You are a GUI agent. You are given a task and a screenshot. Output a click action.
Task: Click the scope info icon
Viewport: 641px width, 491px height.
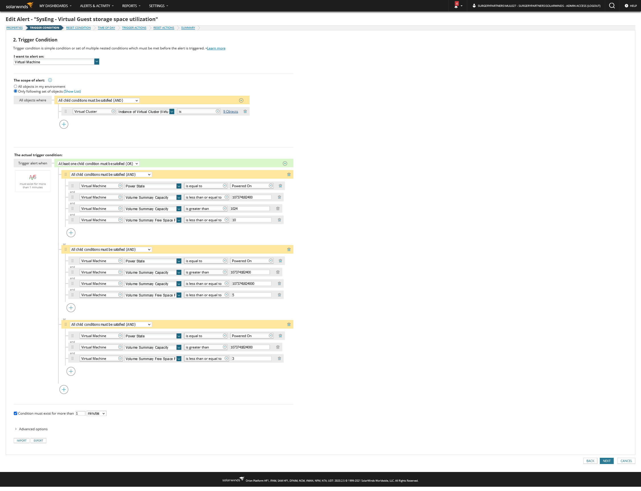pyautogui.click(x=50, y=80)
